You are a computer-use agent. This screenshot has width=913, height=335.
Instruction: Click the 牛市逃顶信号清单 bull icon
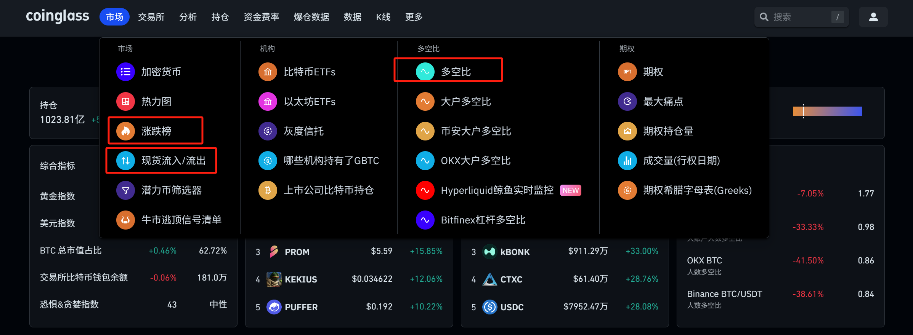tap(125, 220)
